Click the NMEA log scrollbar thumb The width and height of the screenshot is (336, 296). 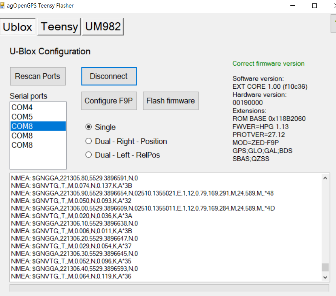(325, 267)
